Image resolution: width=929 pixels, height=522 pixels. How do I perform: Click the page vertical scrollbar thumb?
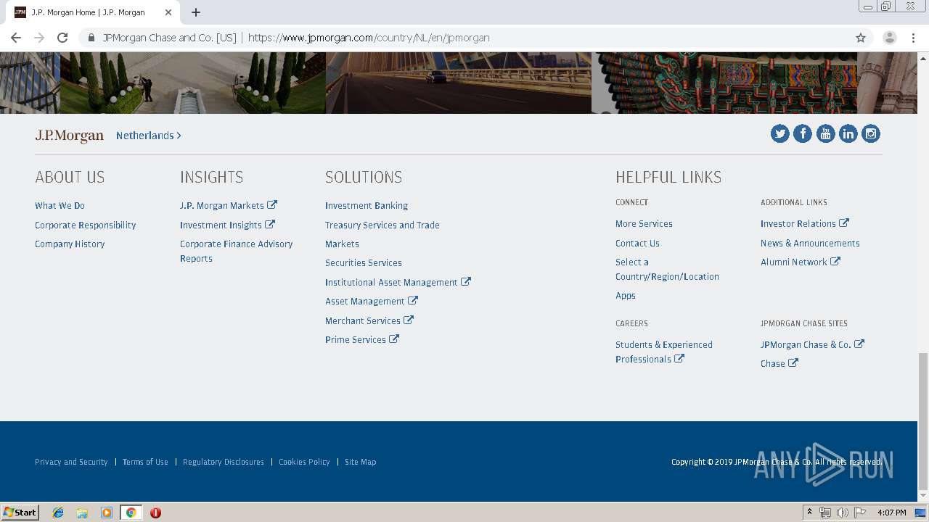point(922,421)
